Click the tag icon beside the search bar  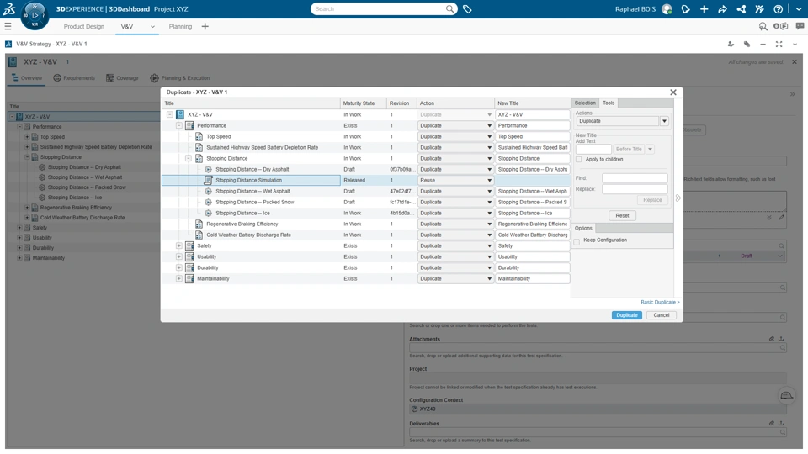467,8
